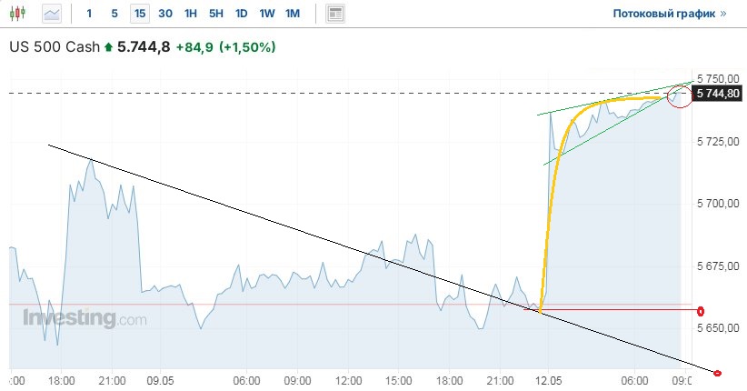
Task: Select the 1 minute timeframe
Action: pyautogui.click(x=89, y=14)
